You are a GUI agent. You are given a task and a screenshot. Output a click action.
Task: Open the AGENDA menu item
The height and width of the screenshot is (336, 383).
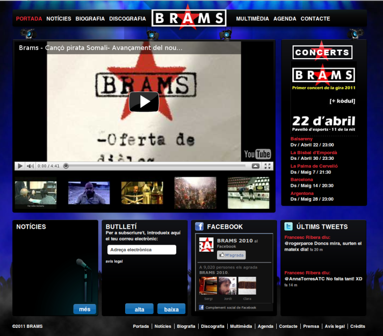[x=285, y=18]
